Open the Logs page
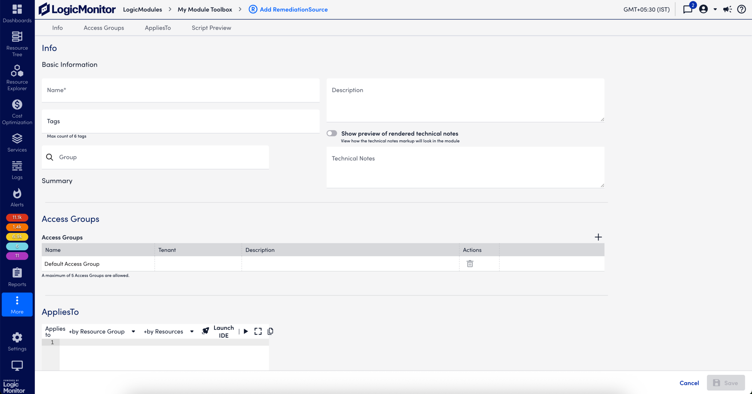The width and height of the screenshot is (752, 394). pos(17,170)
